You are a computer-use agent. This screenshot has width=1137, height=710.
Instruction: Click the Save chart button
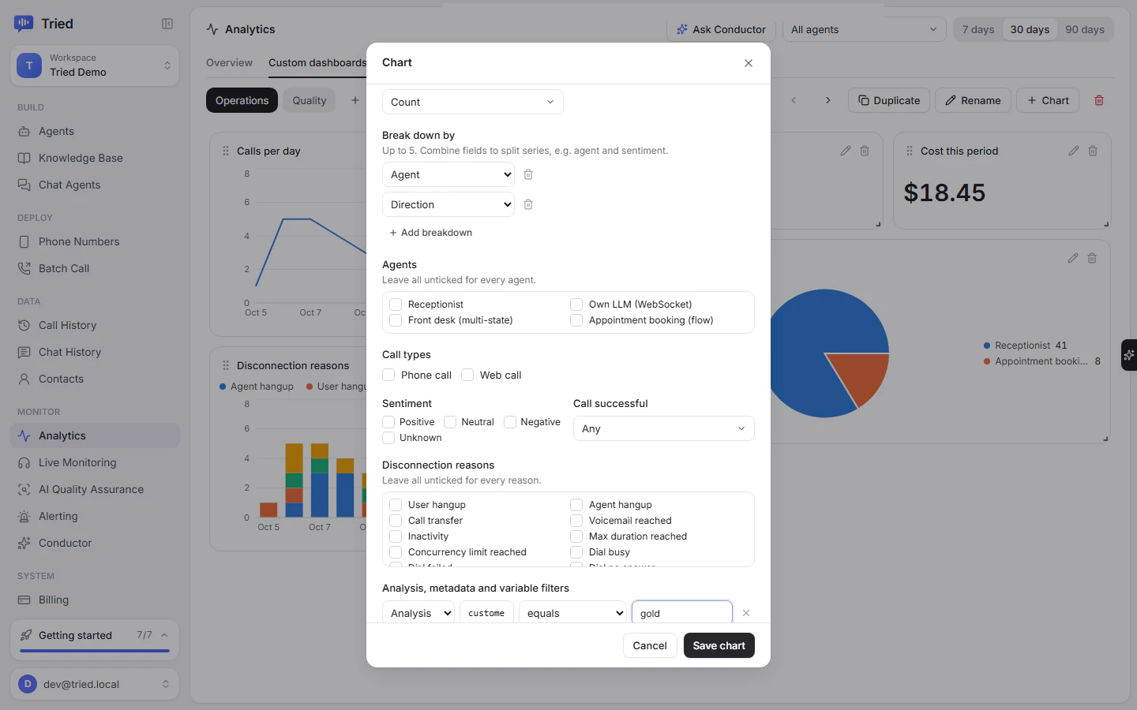[719, 645]
